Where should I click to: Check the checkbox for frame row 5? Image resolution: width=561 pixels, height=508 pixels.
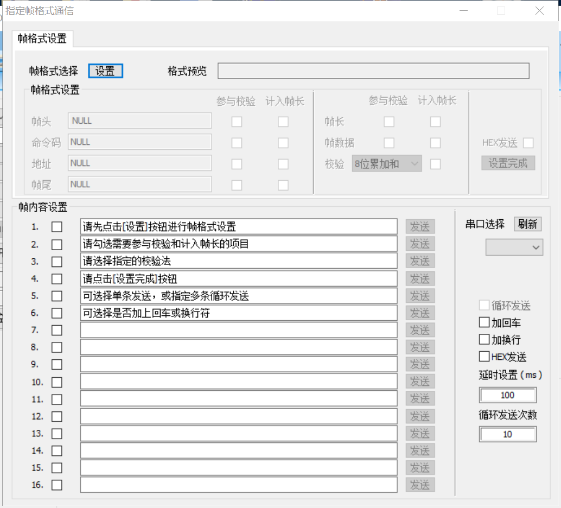[x=57, y=296]
